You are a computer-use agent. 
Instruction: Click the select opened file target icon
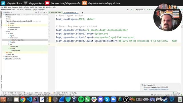pyautogui.click(x=36, y=12)
